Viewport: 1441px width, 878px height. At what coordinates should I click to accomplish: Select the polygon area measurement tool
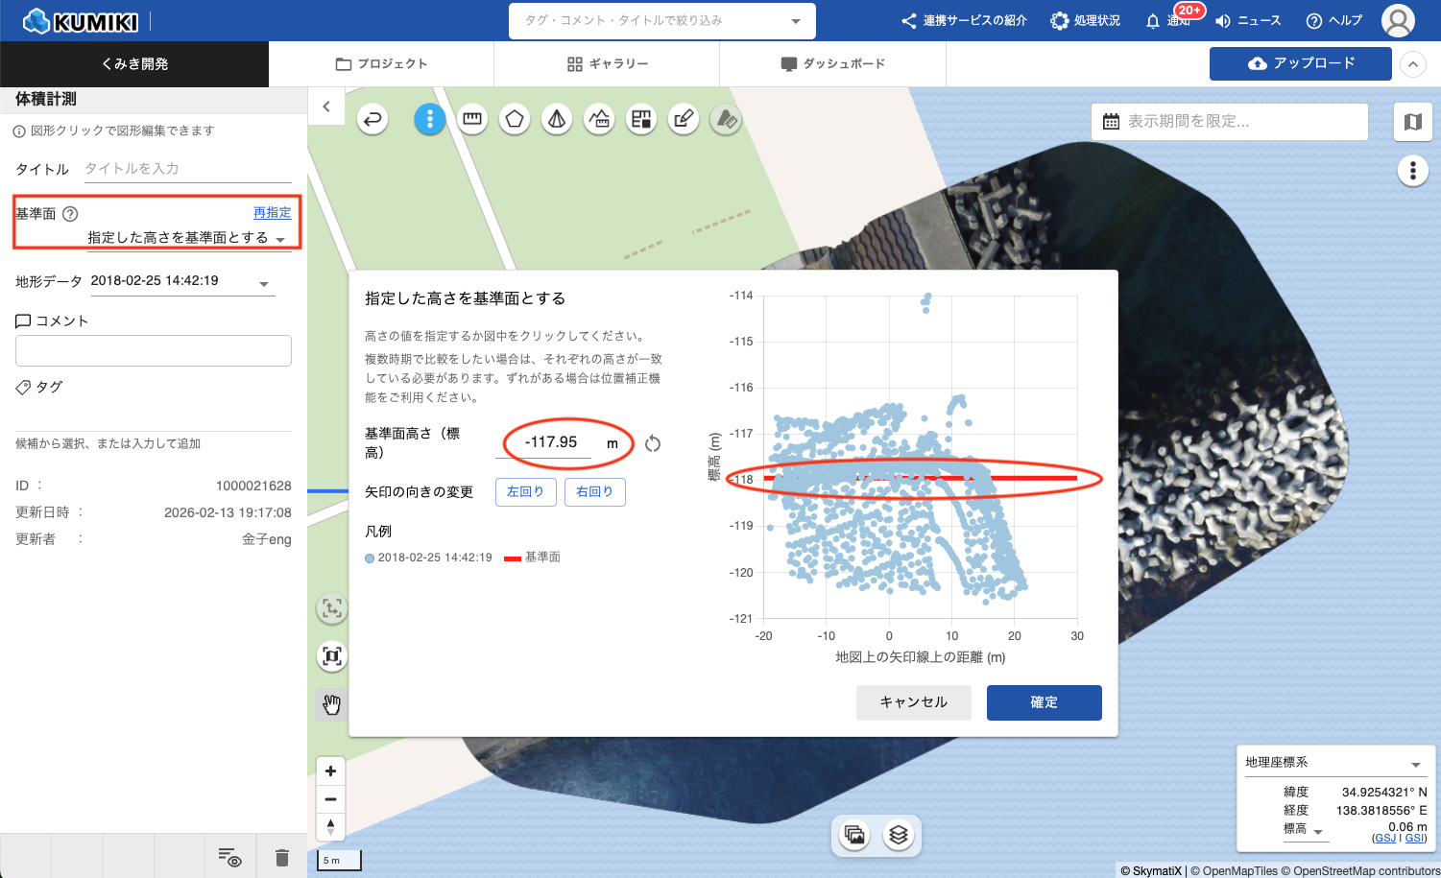515,120
